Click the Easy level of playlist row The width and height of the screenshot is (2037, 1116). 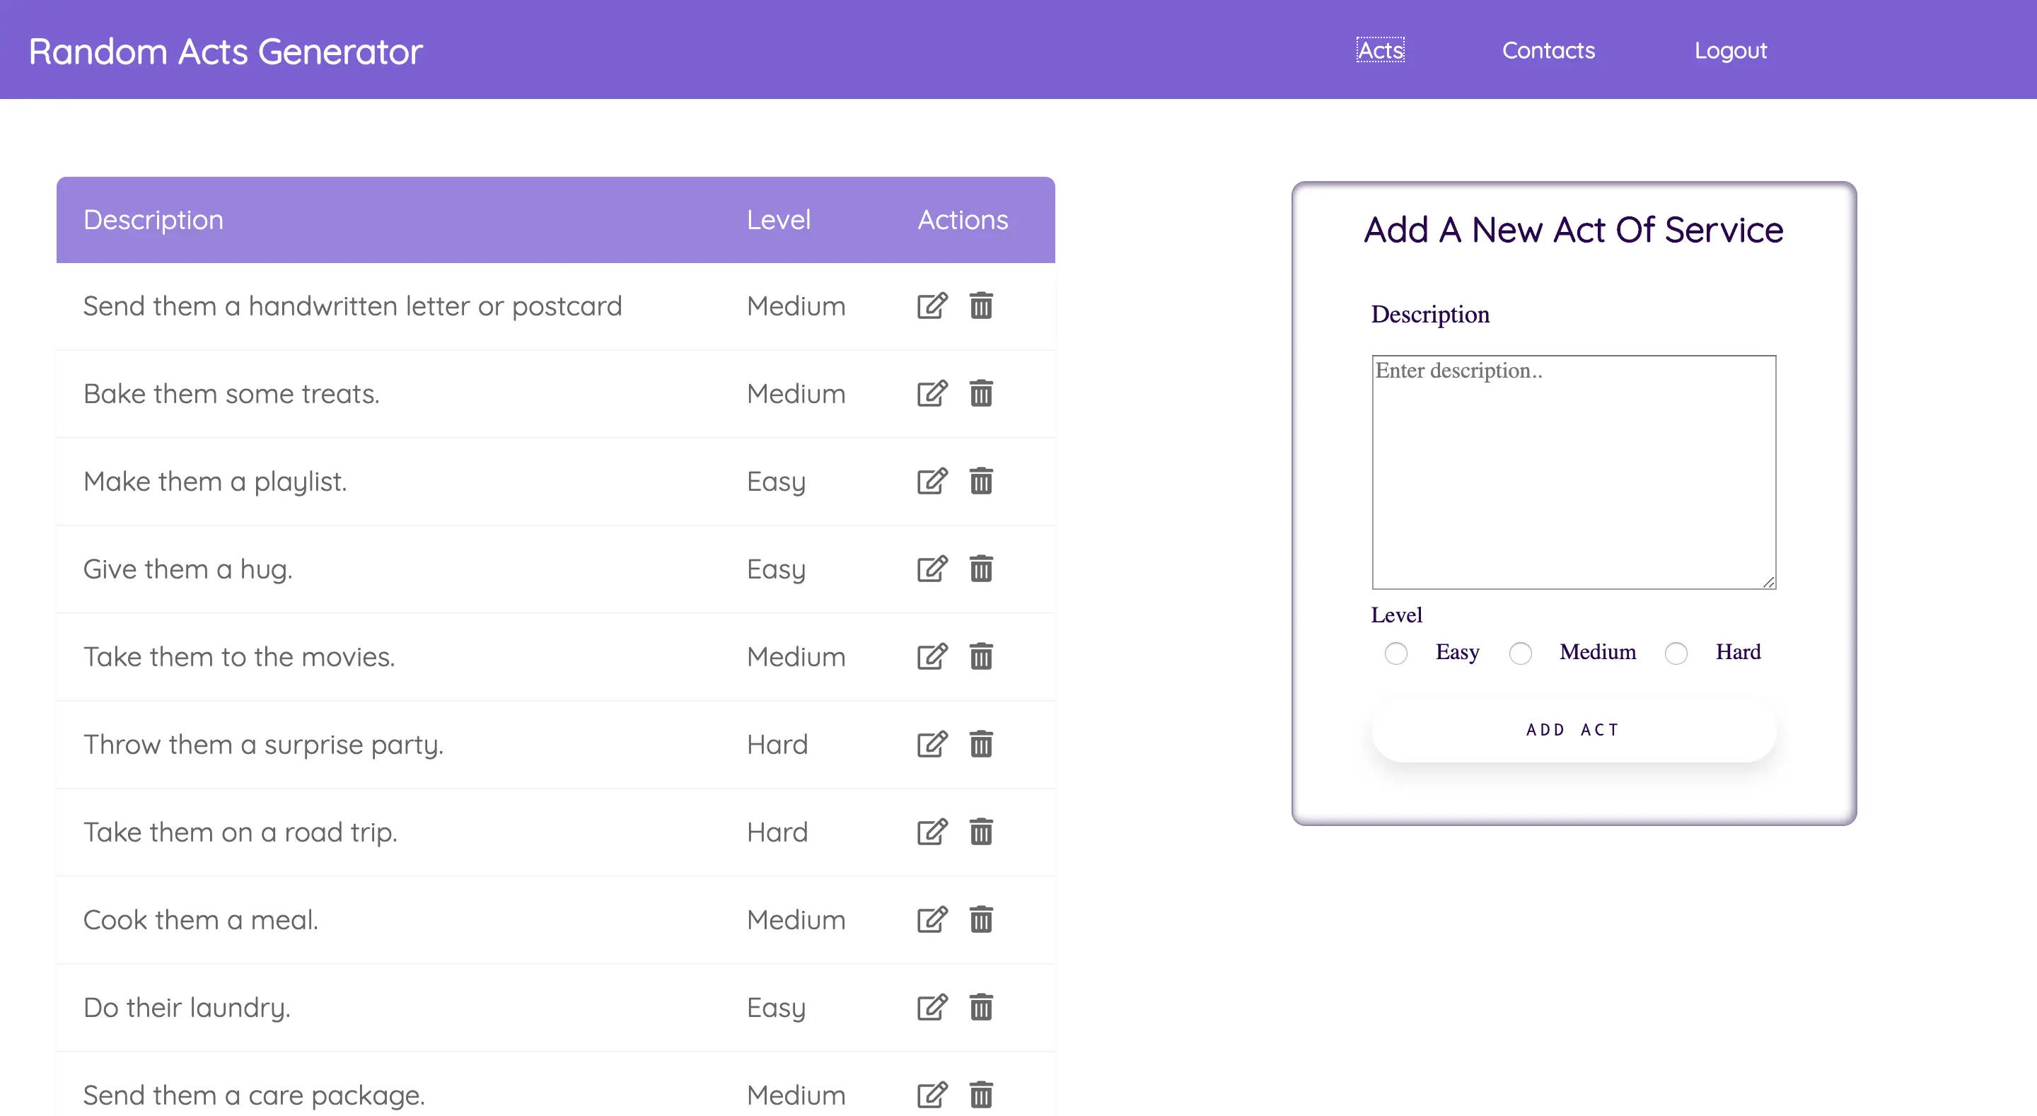[x=776, y=482]
